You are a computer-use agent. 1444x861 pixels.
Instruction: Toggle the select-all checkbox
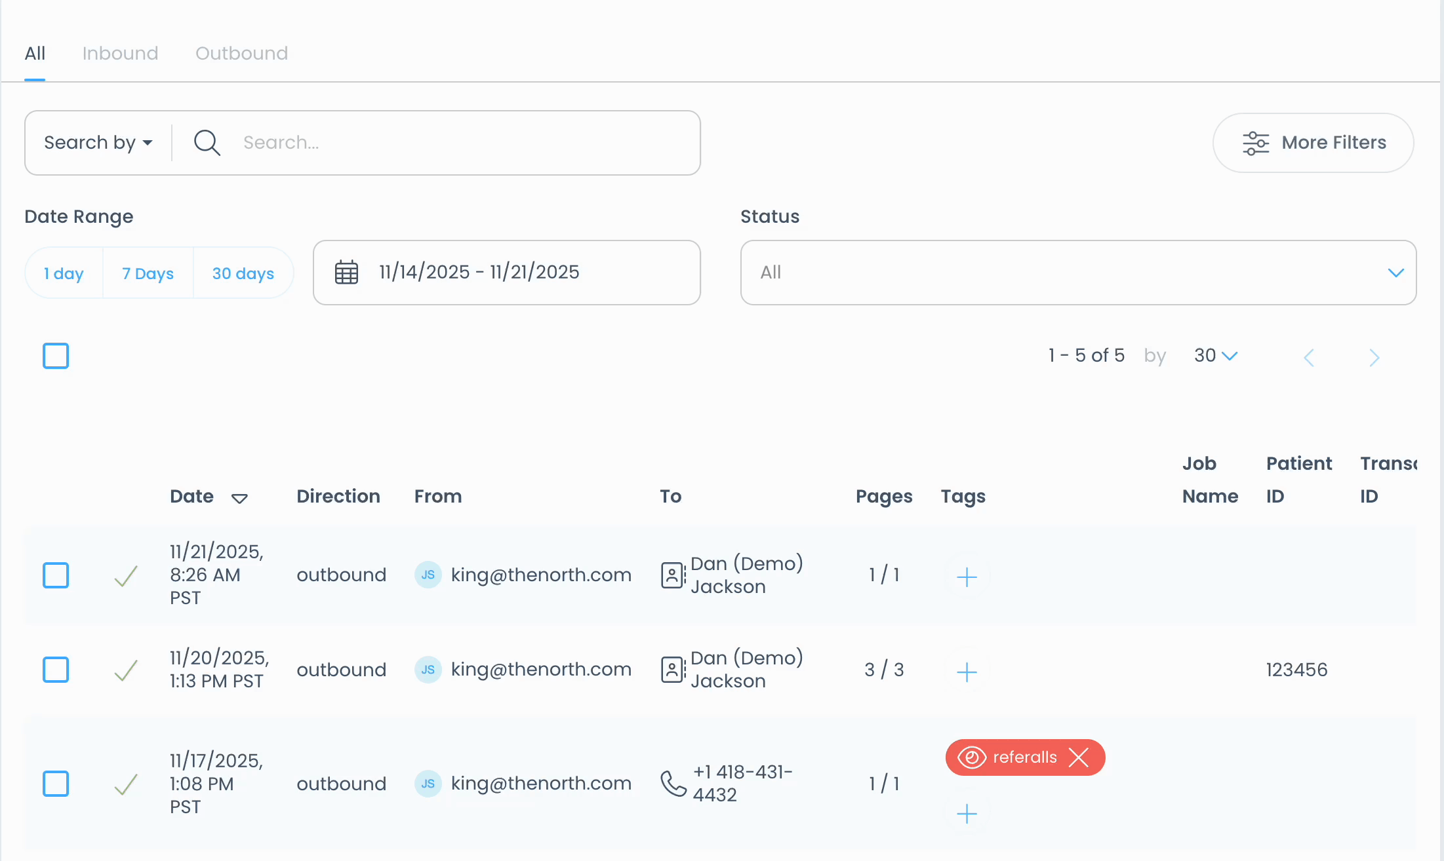click(x=56, y=356)
